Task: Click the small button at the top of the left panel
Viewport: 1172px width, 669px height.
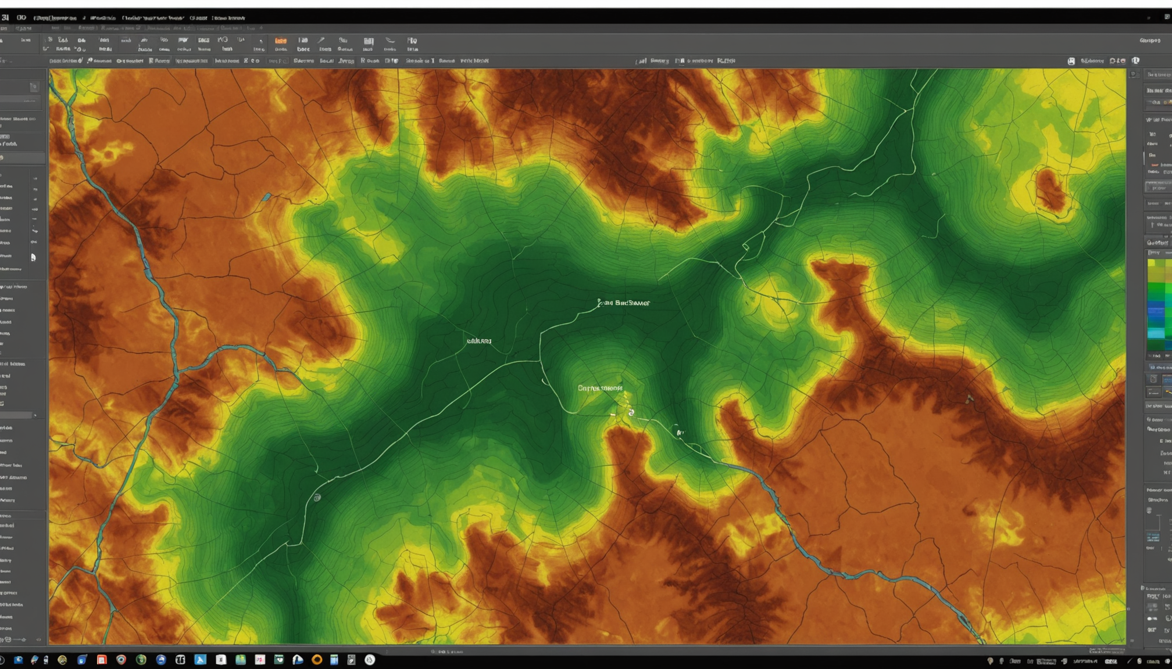Action: pyautogui.click(x=34, y=87)
